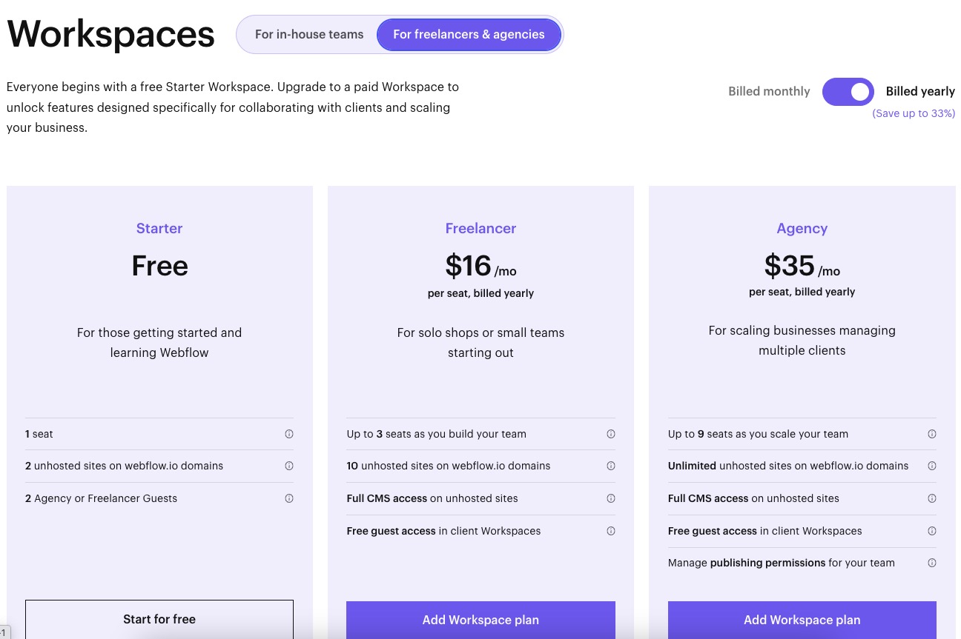Click Freelancer 'Add Workspace plan' button
The height and width of the screenshot is (639, 961).
click(x=480, y=620)
